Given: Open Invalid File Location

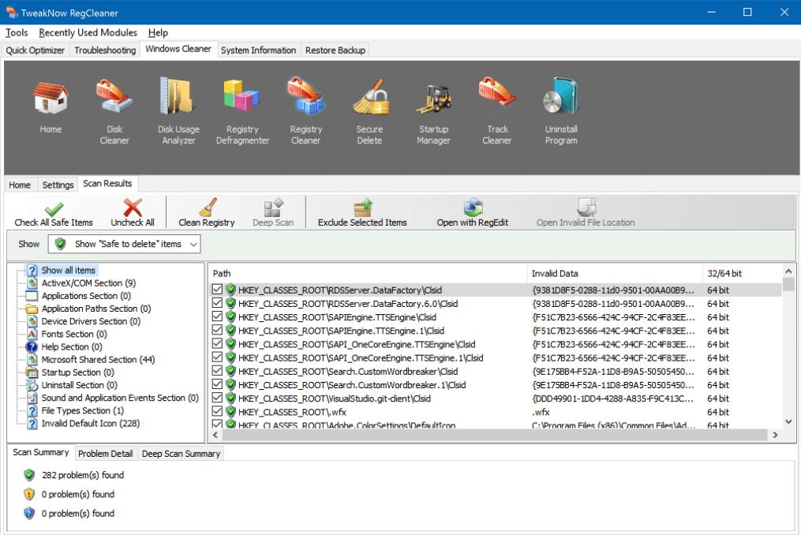Looking at the screenshot, I should click(586, 212).
